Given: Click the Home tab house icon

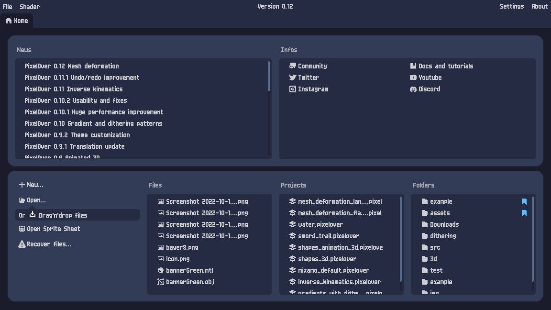Looking at the screenshot, I should click(x=9, y=21).
